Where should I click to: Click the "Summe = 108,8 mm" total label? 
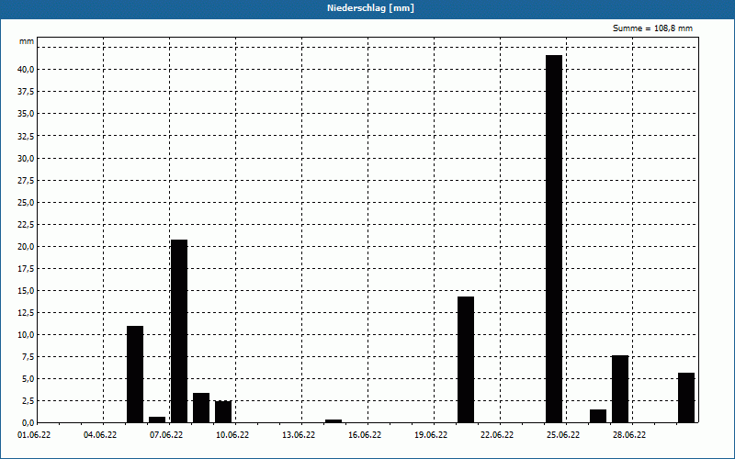pyautogui.click(x=652, y=28)
